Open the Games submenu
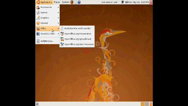This screenshot has width=188, height=106. click(x=48, y=12)
